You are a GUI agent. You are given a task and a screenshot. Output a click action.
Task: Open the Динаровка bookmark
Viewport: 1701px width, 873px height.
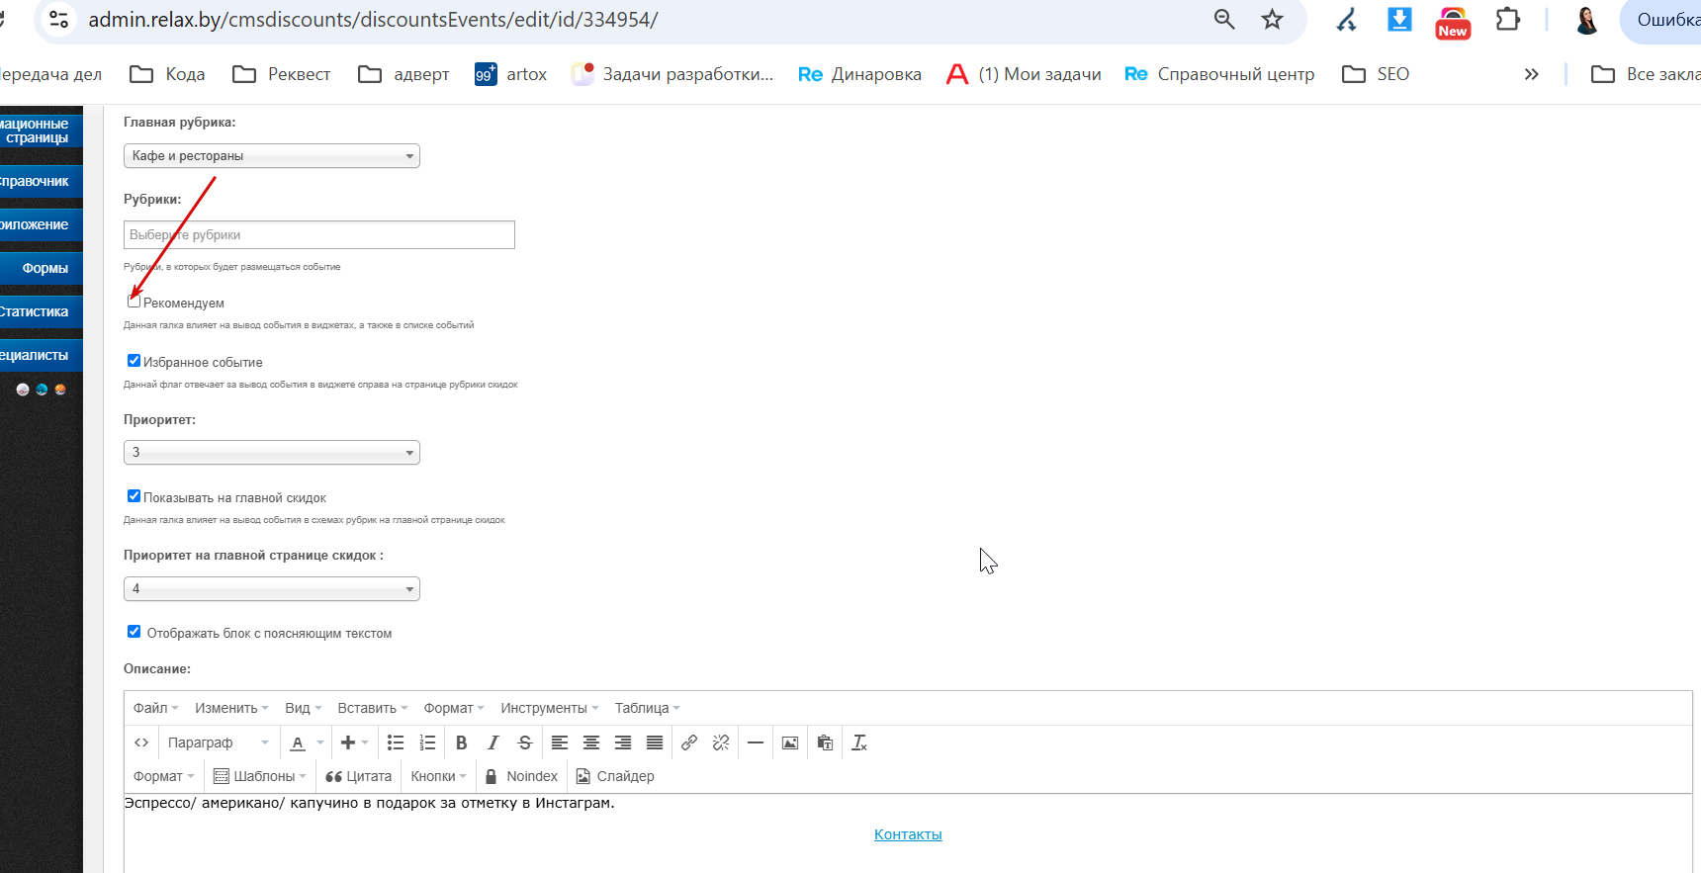(859, 74)
